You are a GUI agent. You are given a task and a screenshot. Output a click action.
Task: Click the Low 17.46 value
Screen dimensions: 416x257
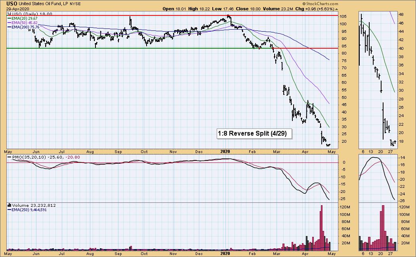223,9
